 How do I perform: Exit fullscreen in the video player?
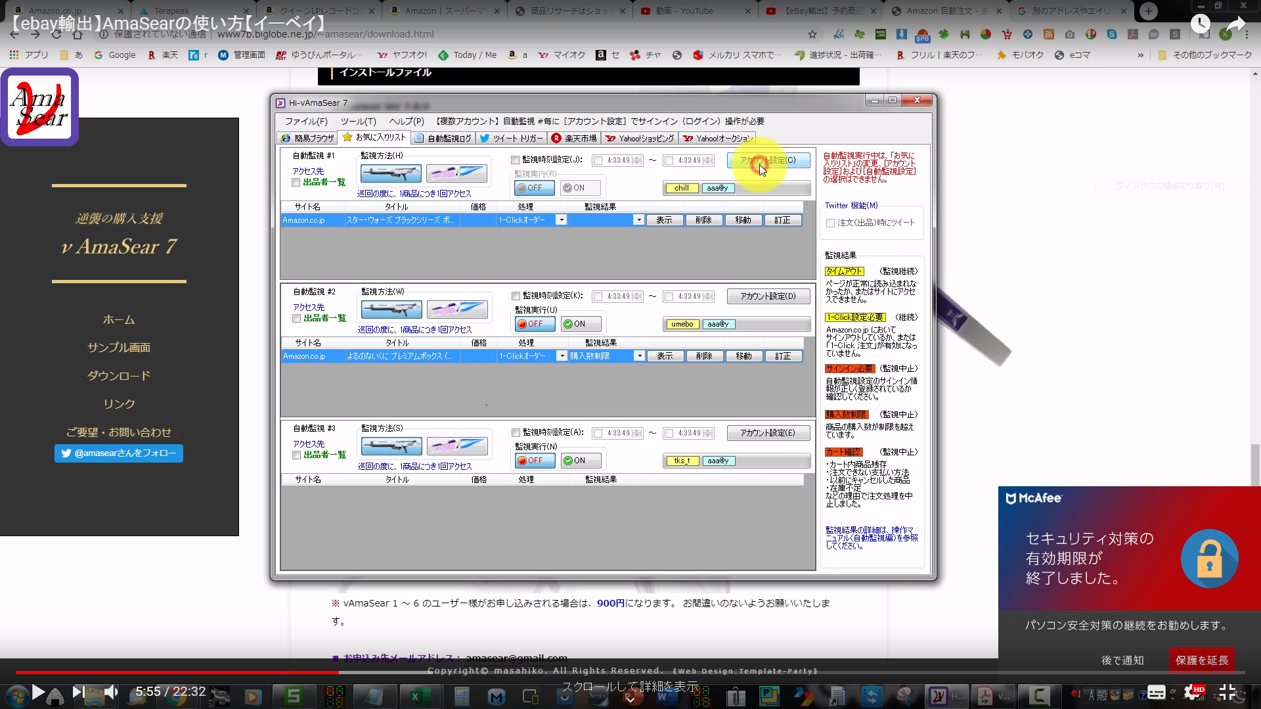(x=1227, y=692)
